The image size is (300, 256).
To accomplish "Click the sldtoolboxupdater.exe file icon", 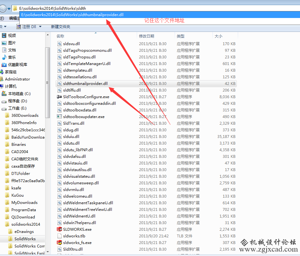I will [59, 116].
